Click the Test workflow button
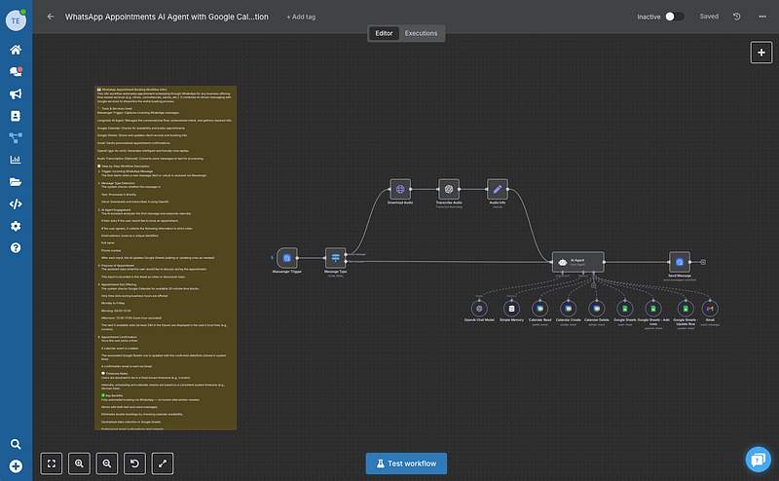This screenshot has width=779, height=481. click(x=406, y=463)
